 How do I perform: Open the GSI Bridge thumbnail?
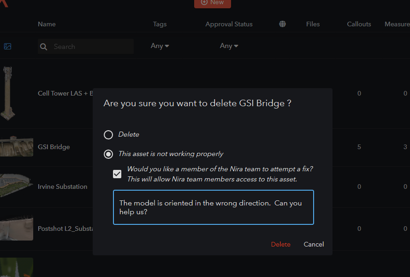pyautogui.click(x=17, y=146)
